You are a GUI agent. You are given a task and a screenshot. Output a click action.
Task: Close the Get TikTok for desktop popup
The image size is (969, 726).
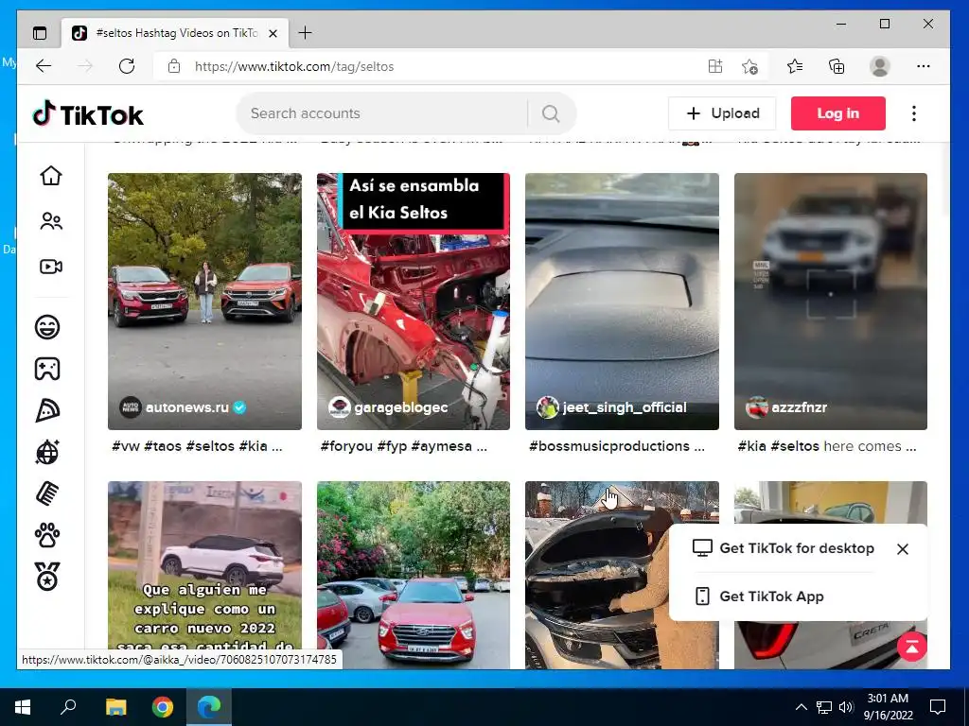click(902, 549)
